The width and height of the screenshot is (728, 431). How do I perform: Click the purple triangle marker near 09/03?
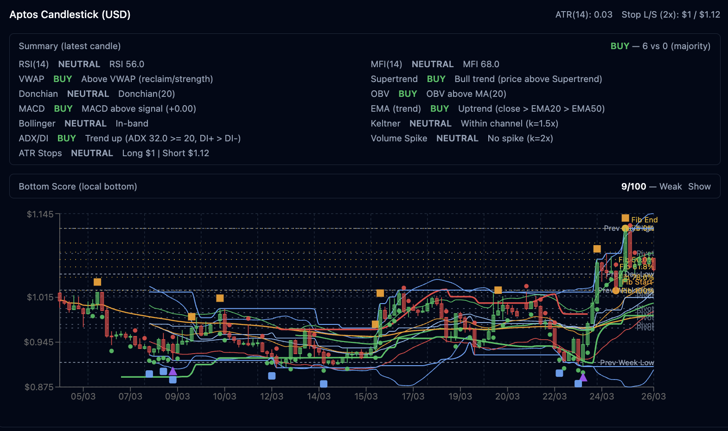click(172, 371)
